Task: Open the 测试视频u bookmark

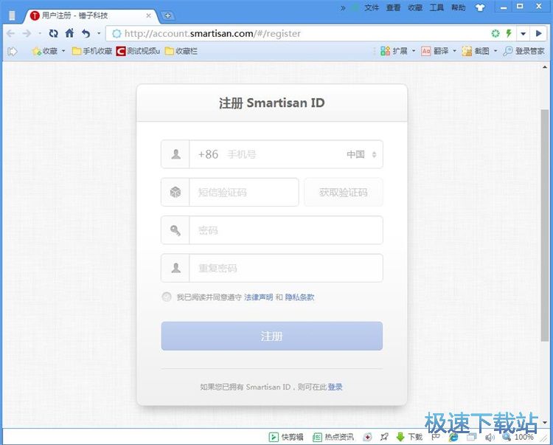Action: click(138, 52)
